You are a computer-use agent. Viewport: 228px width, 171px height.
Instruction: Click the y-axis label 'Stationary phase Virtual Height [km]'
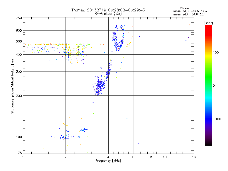13,86
